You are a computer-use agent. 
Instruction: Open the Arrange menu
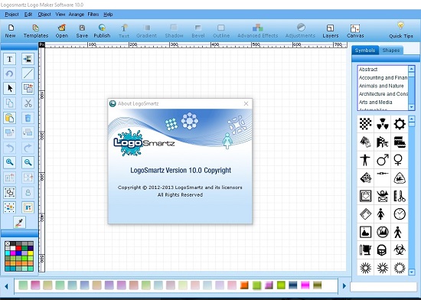(77, 15)
